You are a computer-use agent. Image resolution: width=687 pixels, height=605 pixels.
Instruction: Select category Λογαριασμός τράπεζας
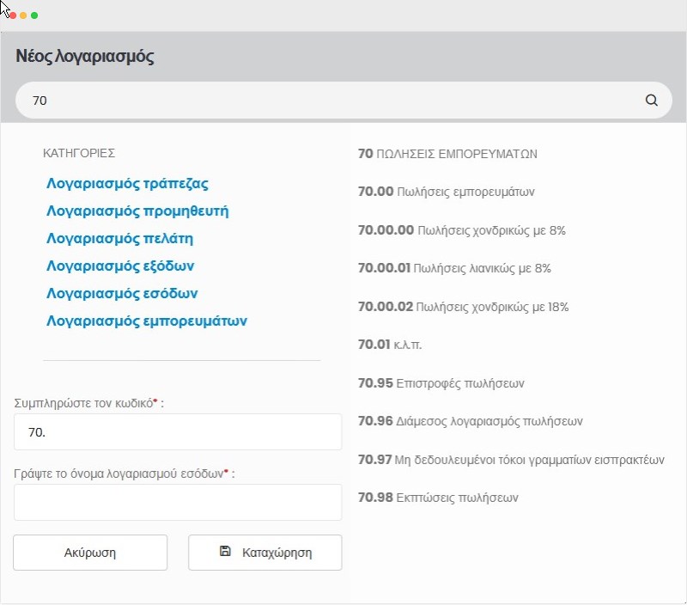click(127, 183)
